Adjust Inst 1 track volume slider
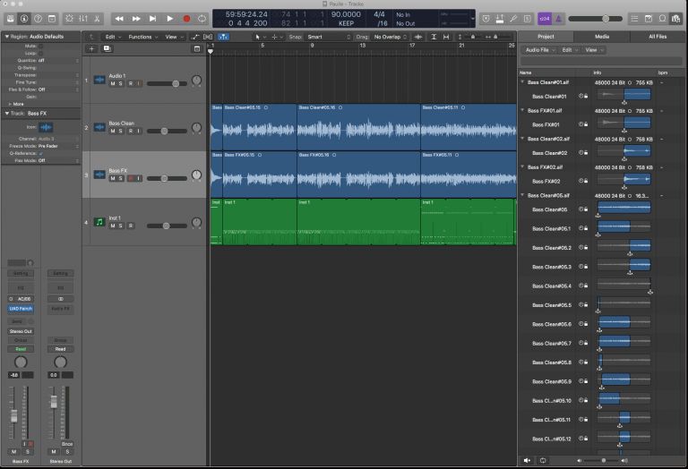The height and width of the screenshot is (469, 688). 168,226
